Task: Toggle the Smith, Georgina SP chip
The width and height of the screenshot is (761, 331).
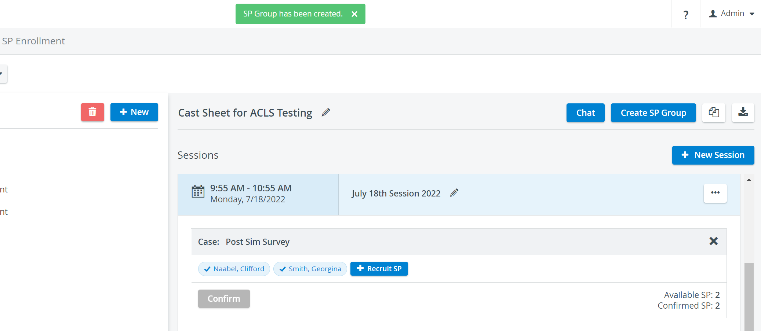Action: click(310, 269)
